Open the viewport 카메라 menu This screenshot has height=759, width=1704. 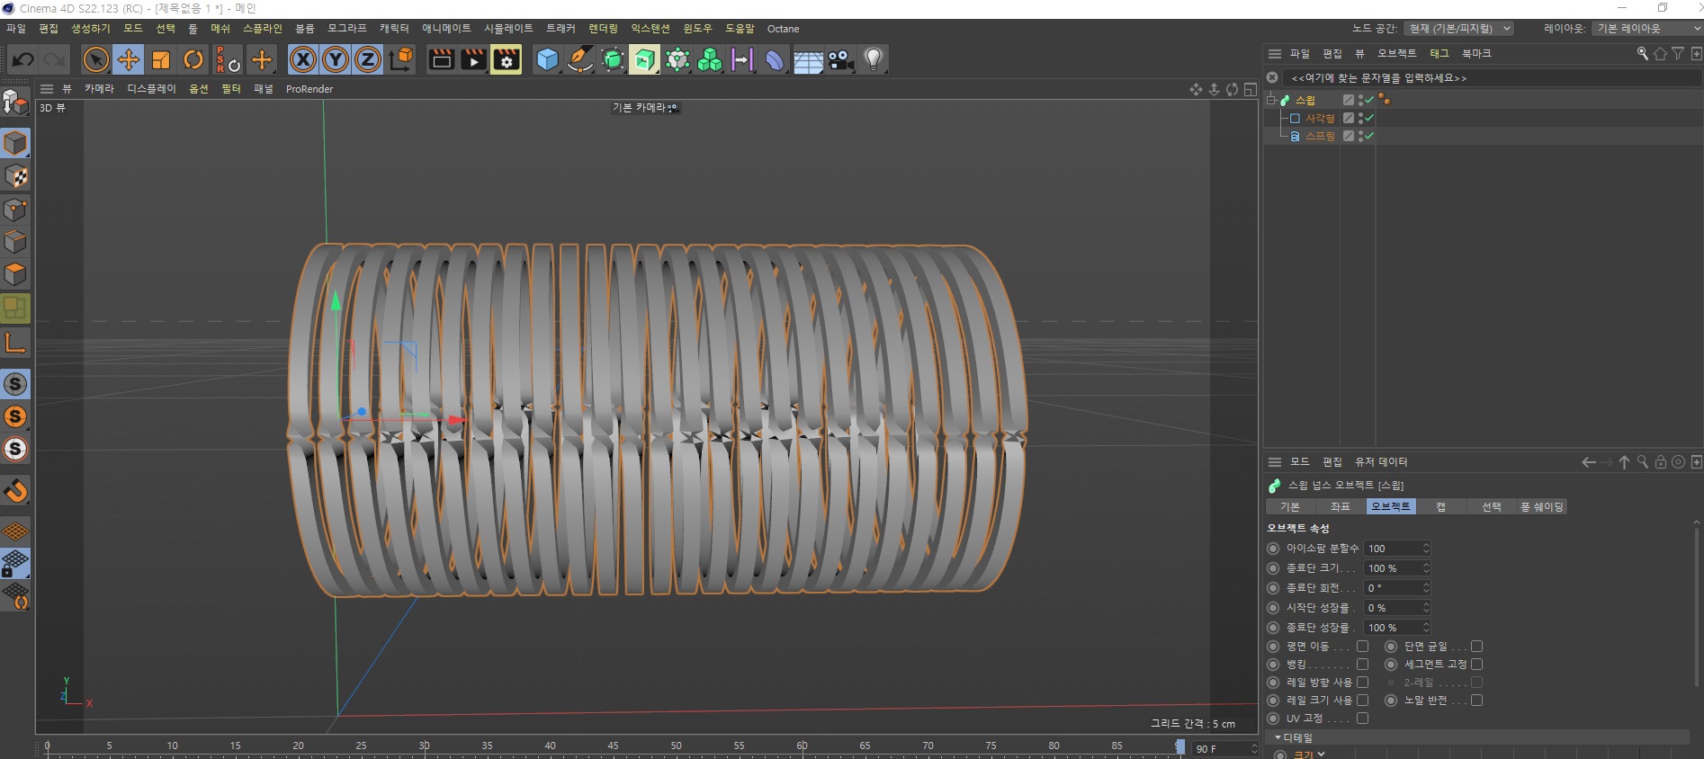click(x=100, y=89)
